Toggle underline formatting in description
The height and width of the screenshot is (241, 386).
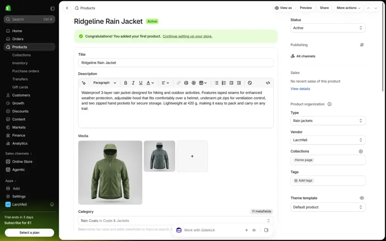pos(141,83)
